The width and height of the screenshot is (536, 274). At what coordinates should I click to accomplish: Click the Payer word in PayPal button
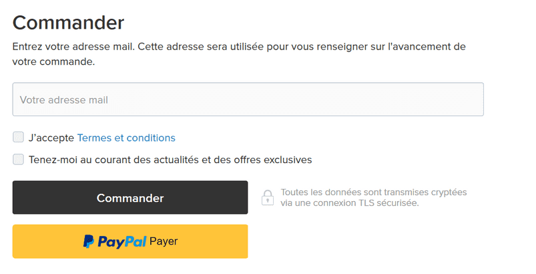[164, 241]
